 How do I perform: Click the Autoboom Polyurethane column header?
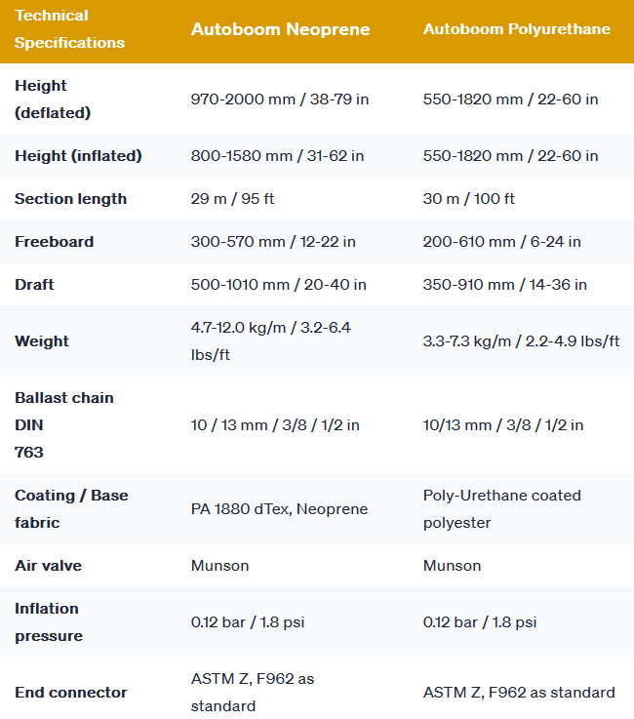coord(516,29)
